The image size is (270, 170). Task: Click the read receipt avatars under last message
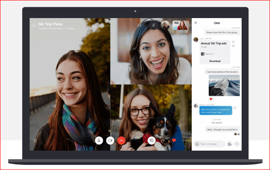[237, 134]
